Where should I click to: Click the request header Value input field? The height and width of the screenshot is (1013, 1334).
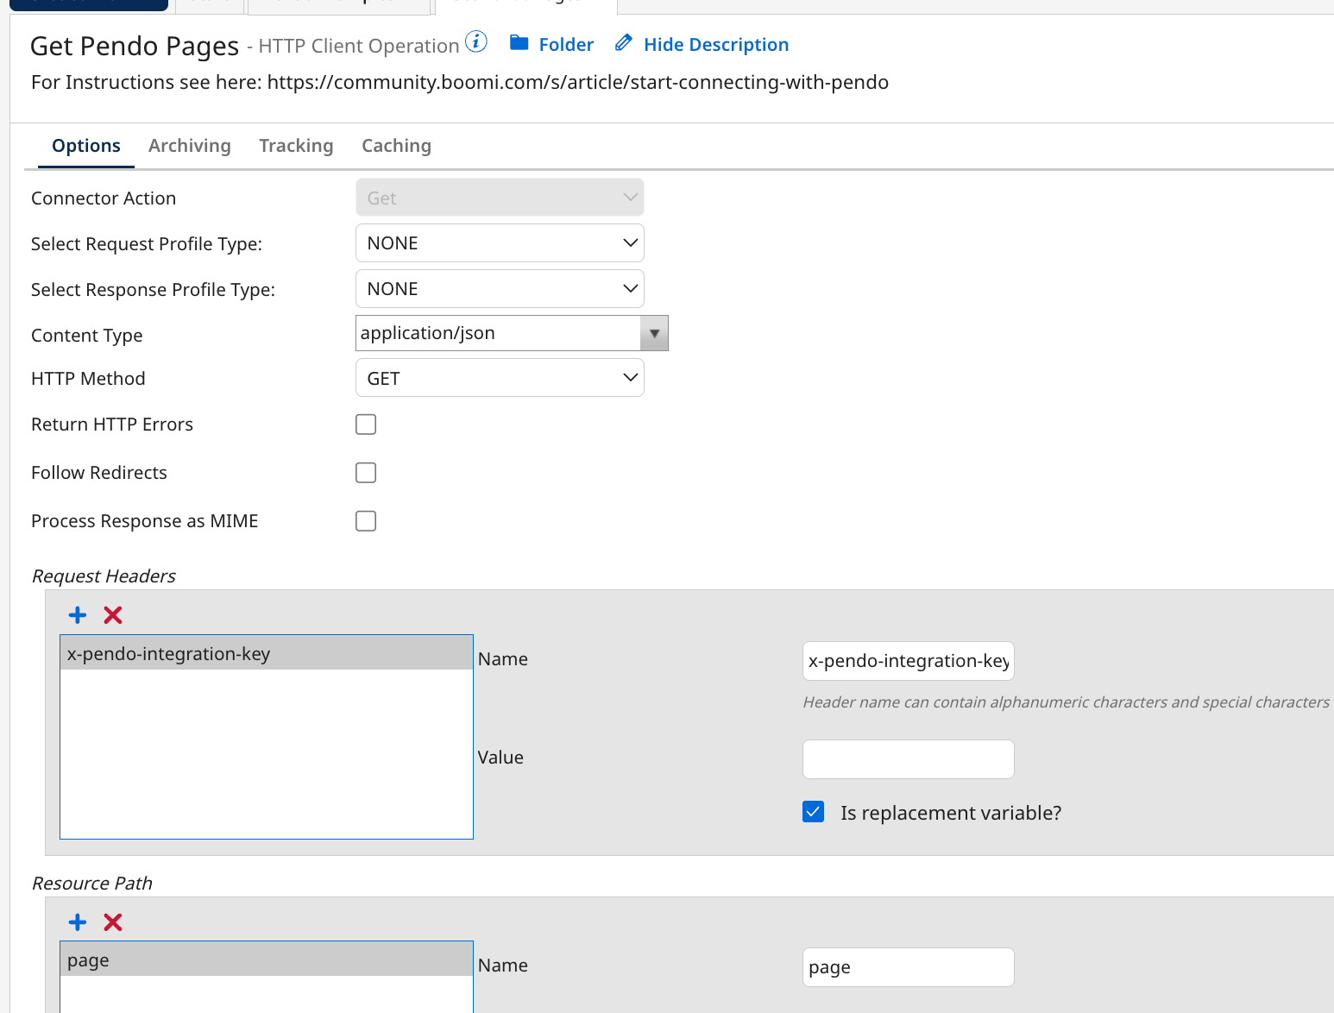(x=908, y=759)
